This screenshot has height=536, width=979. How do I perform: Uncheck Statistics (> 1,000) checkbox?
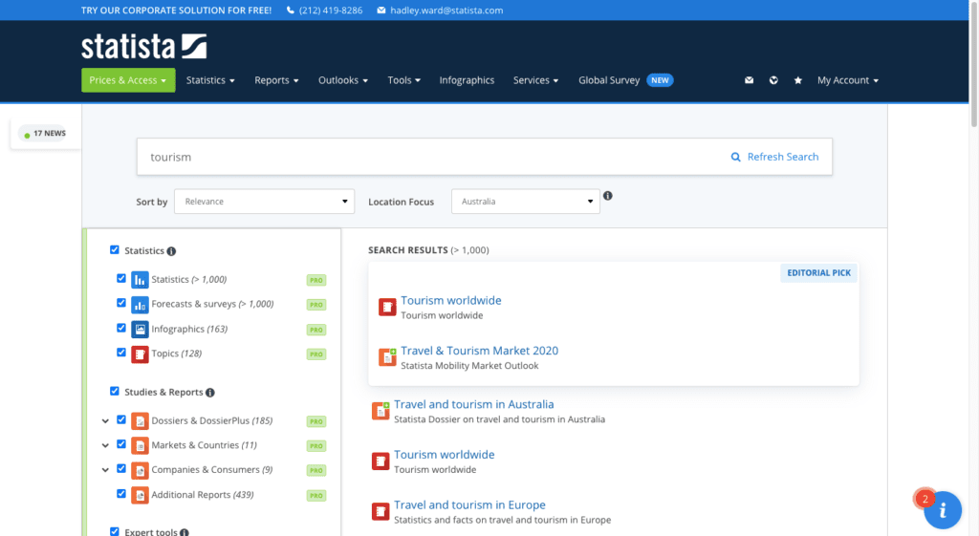pos(121,278)
